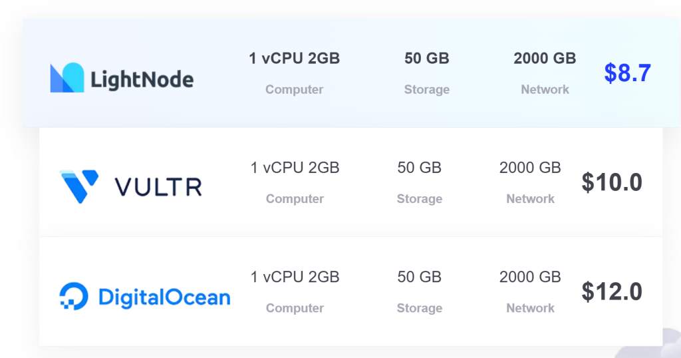Click LightNode's 50 GB storage value
Viewport: 681px width, 358px height.
point(427,58)
